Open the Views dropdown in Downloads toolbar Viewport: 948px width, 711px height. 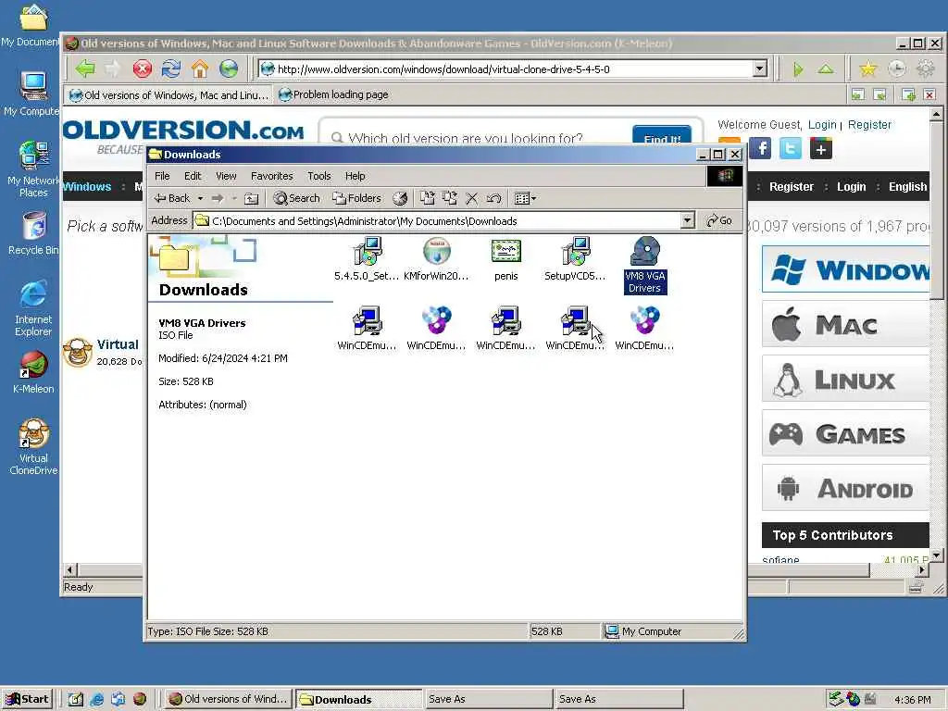click(x=525, y=198)
